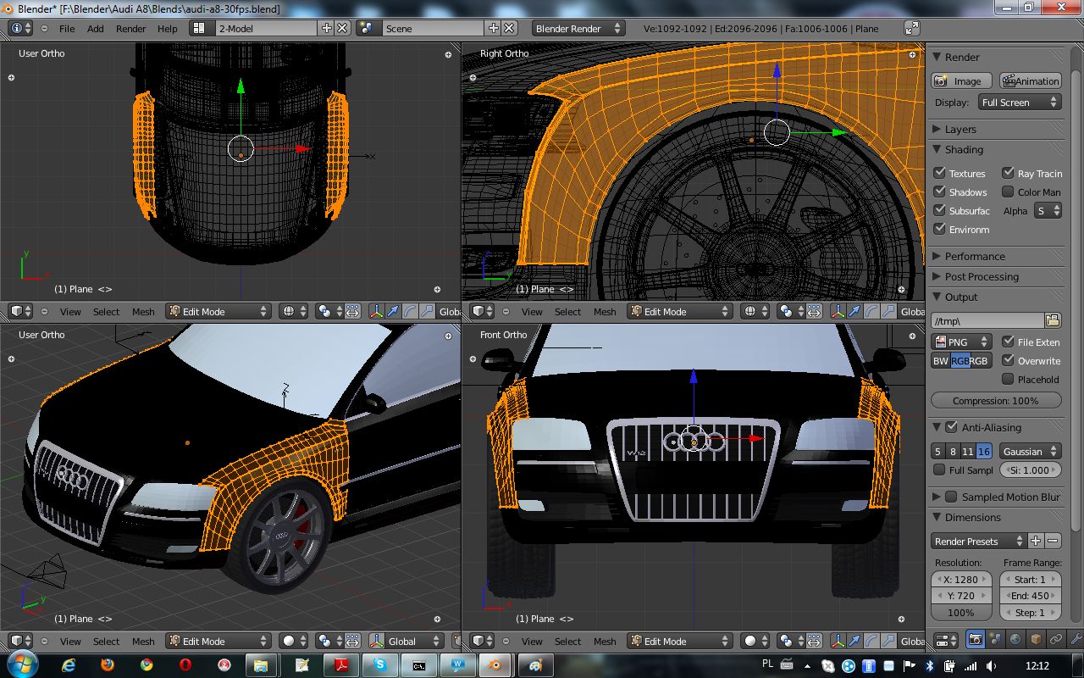Select translate manipulator arrow in top-left viewport header
This screenshot has width=1084, height=678.
[x=393, y=311]
